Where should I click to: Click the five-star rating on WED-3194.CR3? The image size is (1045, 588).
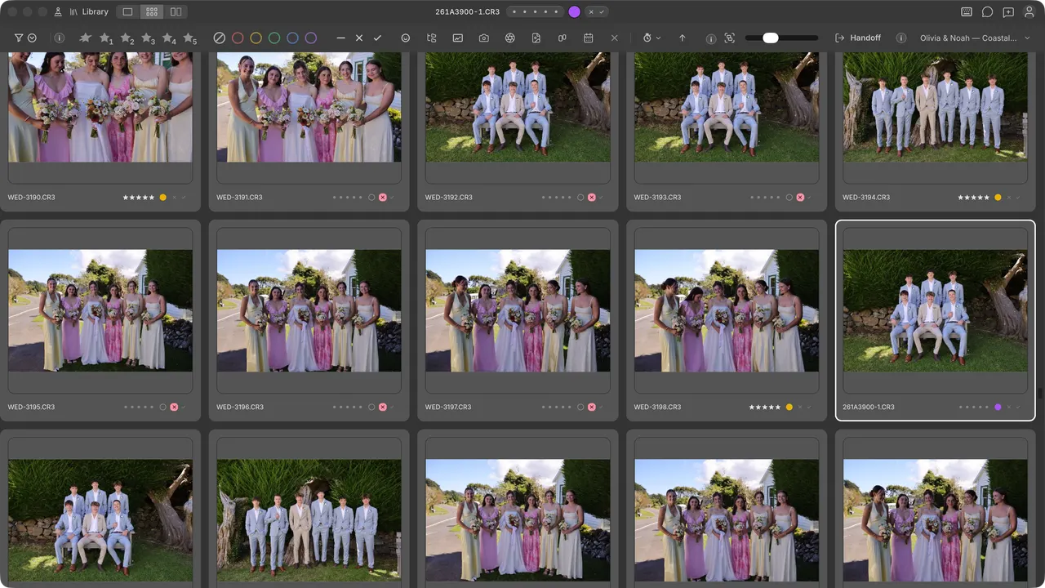click(973, 198)
